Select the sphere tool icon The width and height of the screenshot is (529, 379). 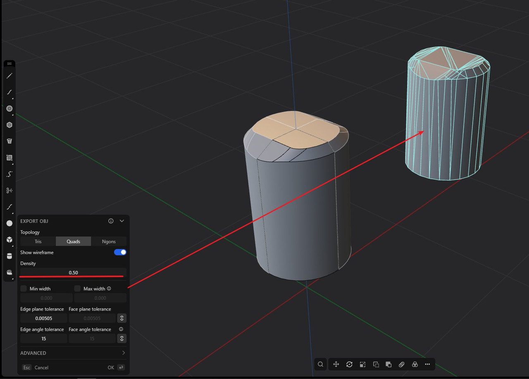tap(10, 223)
